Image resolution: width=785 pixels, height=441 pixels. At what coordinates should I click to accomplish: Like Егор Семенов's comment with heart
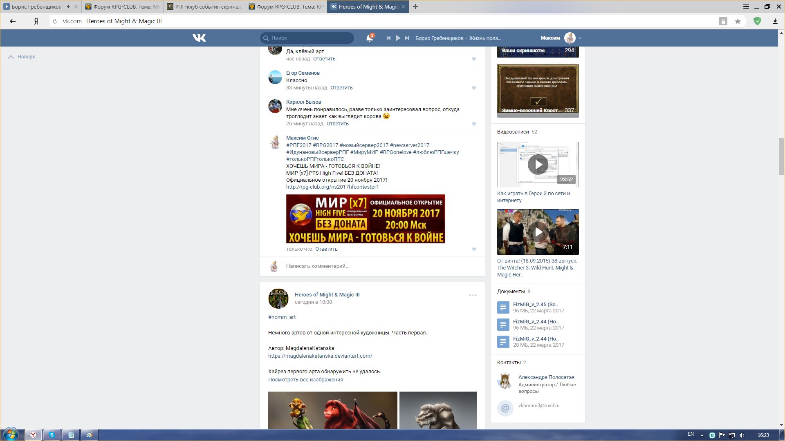click(x=474, y=88)
